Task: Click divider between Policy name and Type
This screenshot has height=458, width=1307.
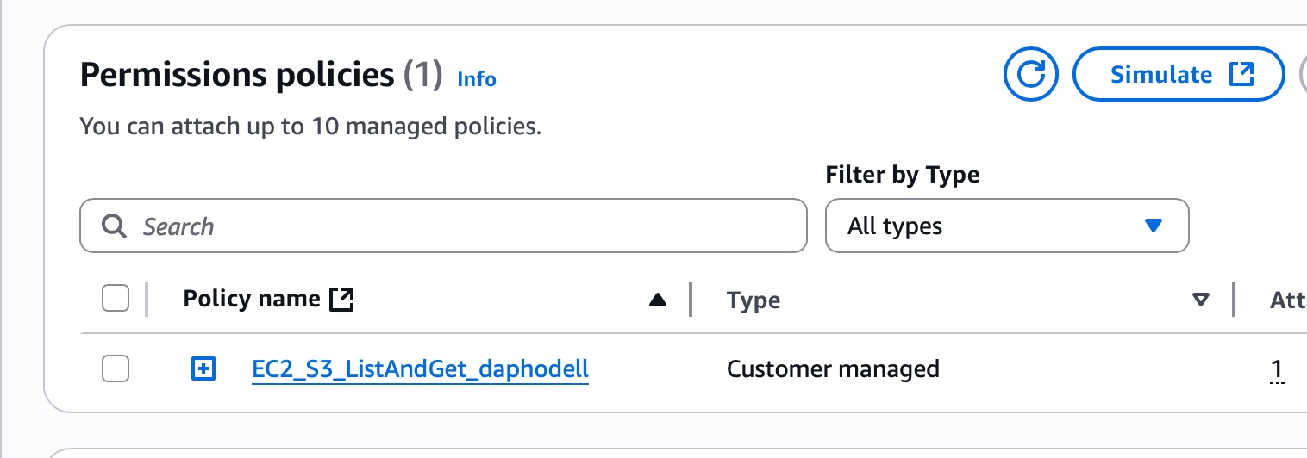Action: pos(691,300)
